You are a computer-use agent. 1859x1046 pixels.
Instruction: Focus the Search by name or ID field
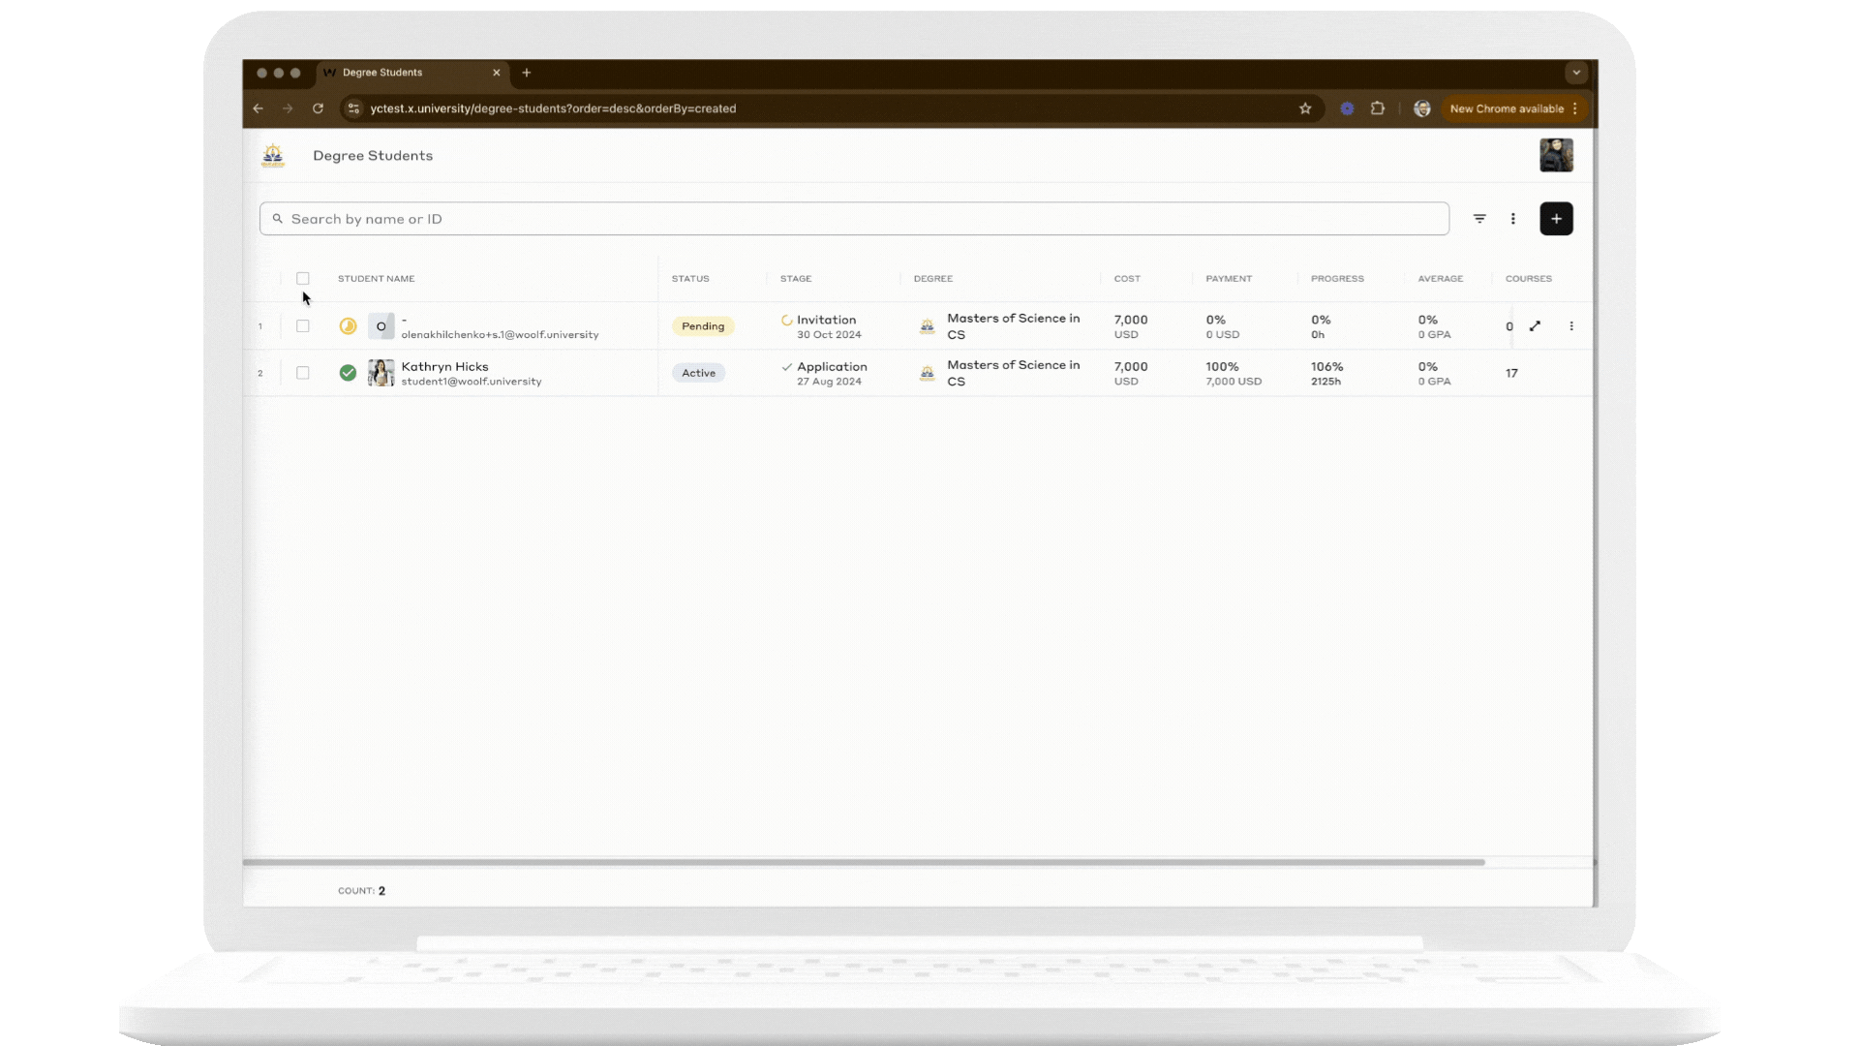click(852, 219)
